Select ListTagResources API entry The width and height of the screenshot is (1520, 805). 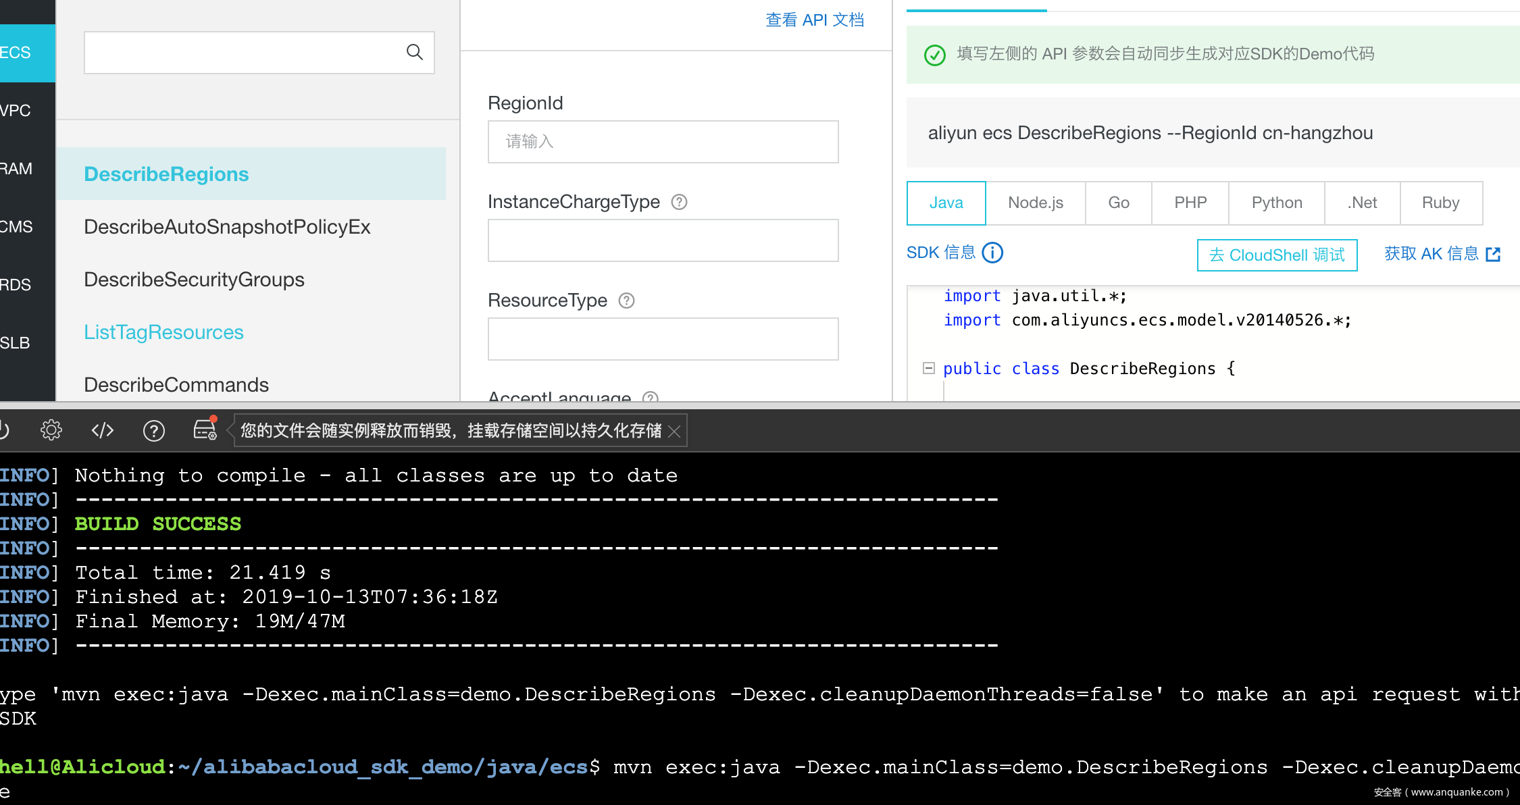[163, 332]
